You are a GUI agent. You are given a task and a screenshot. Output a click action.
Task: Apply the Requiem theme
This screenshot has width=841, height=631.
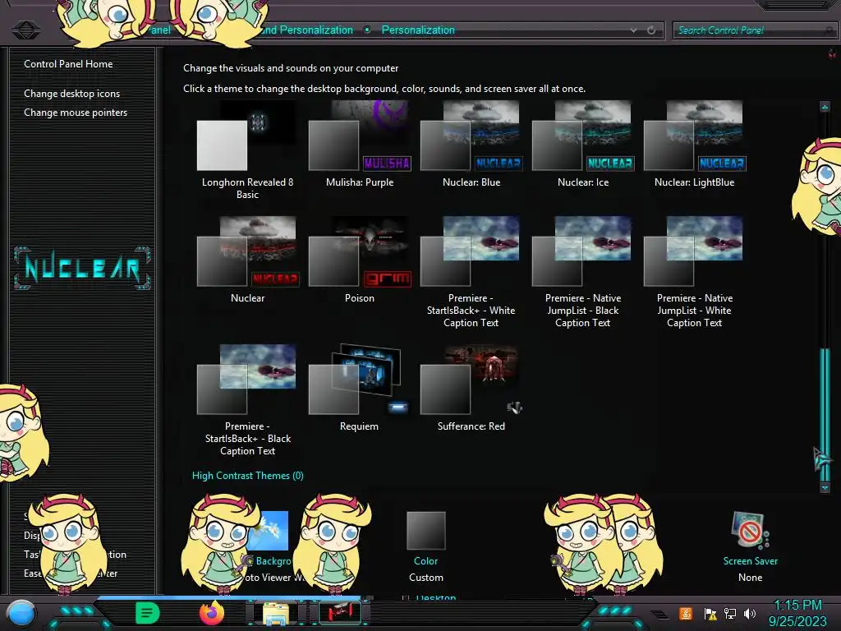tap(360, 389)
